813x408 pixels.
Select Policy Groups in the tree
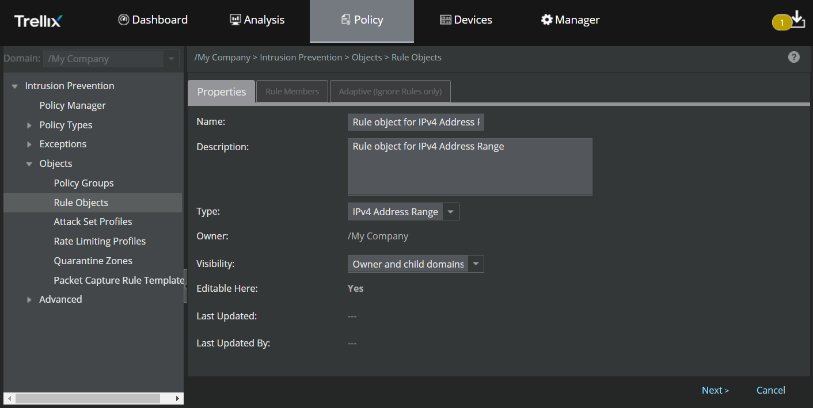pyautogui.click(x=83, y=183)
